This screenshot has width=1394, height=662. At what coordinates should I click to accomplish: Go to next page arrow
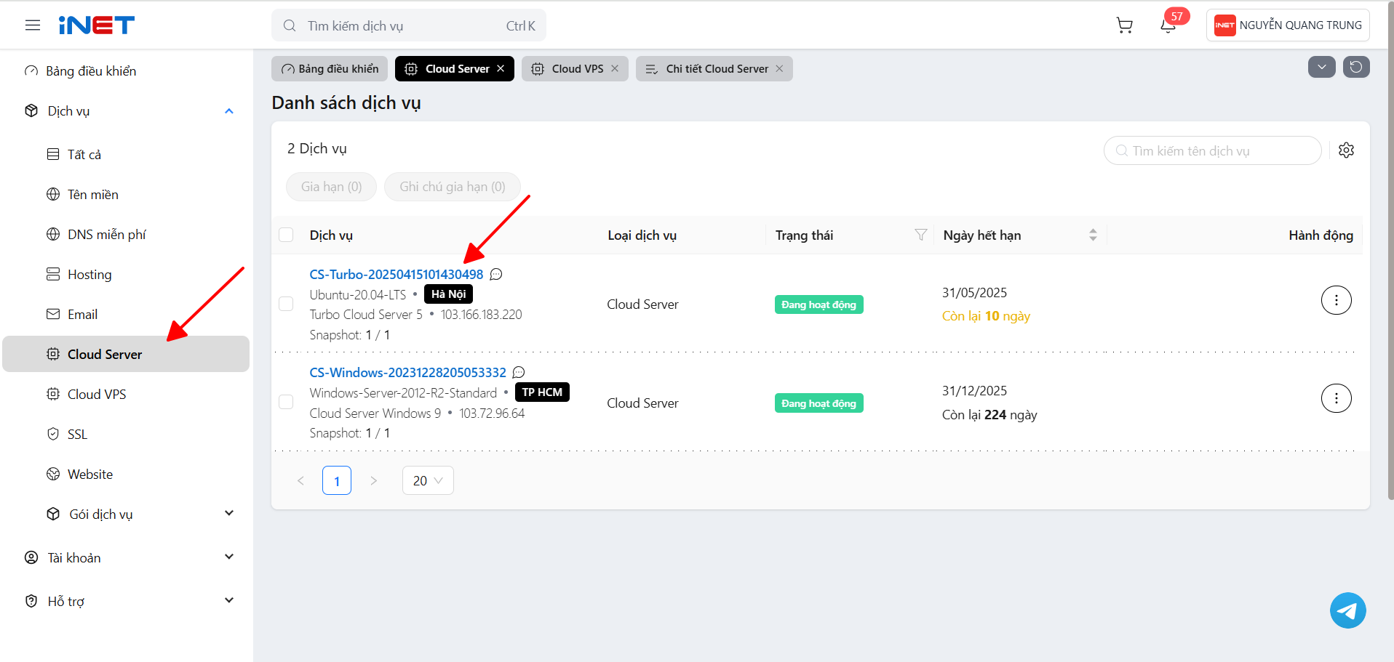coord(373,480)
